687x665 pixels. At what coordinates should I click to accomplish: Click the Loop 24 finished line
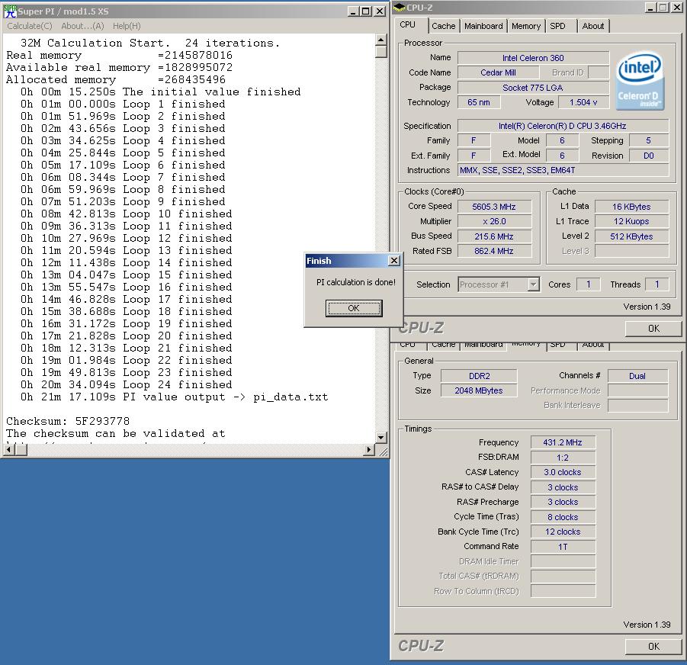(127, 384)
